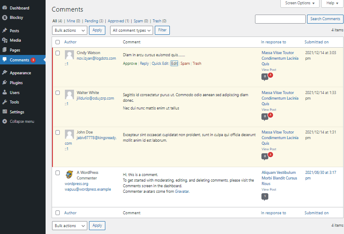
Task: Click the Users person icon
Action: click(5, 92)
